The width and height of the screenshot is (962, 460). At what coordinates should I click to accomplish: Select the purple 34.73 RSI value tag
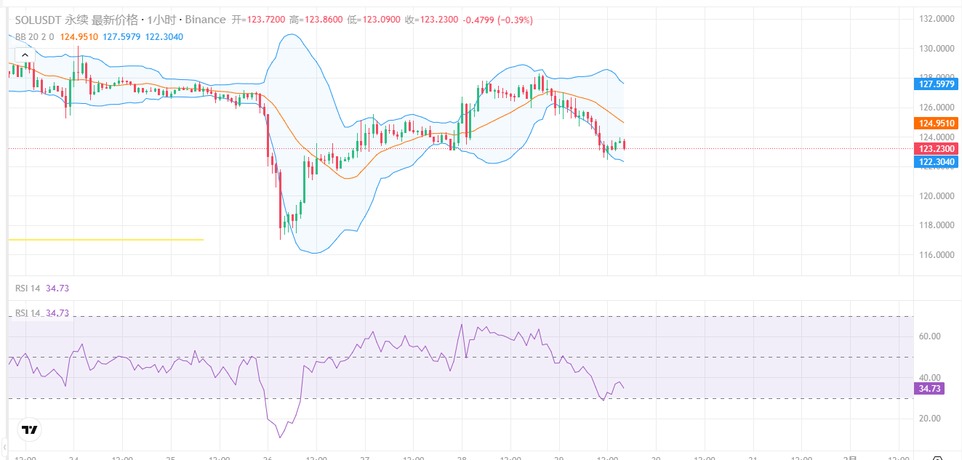coord(929,389)
